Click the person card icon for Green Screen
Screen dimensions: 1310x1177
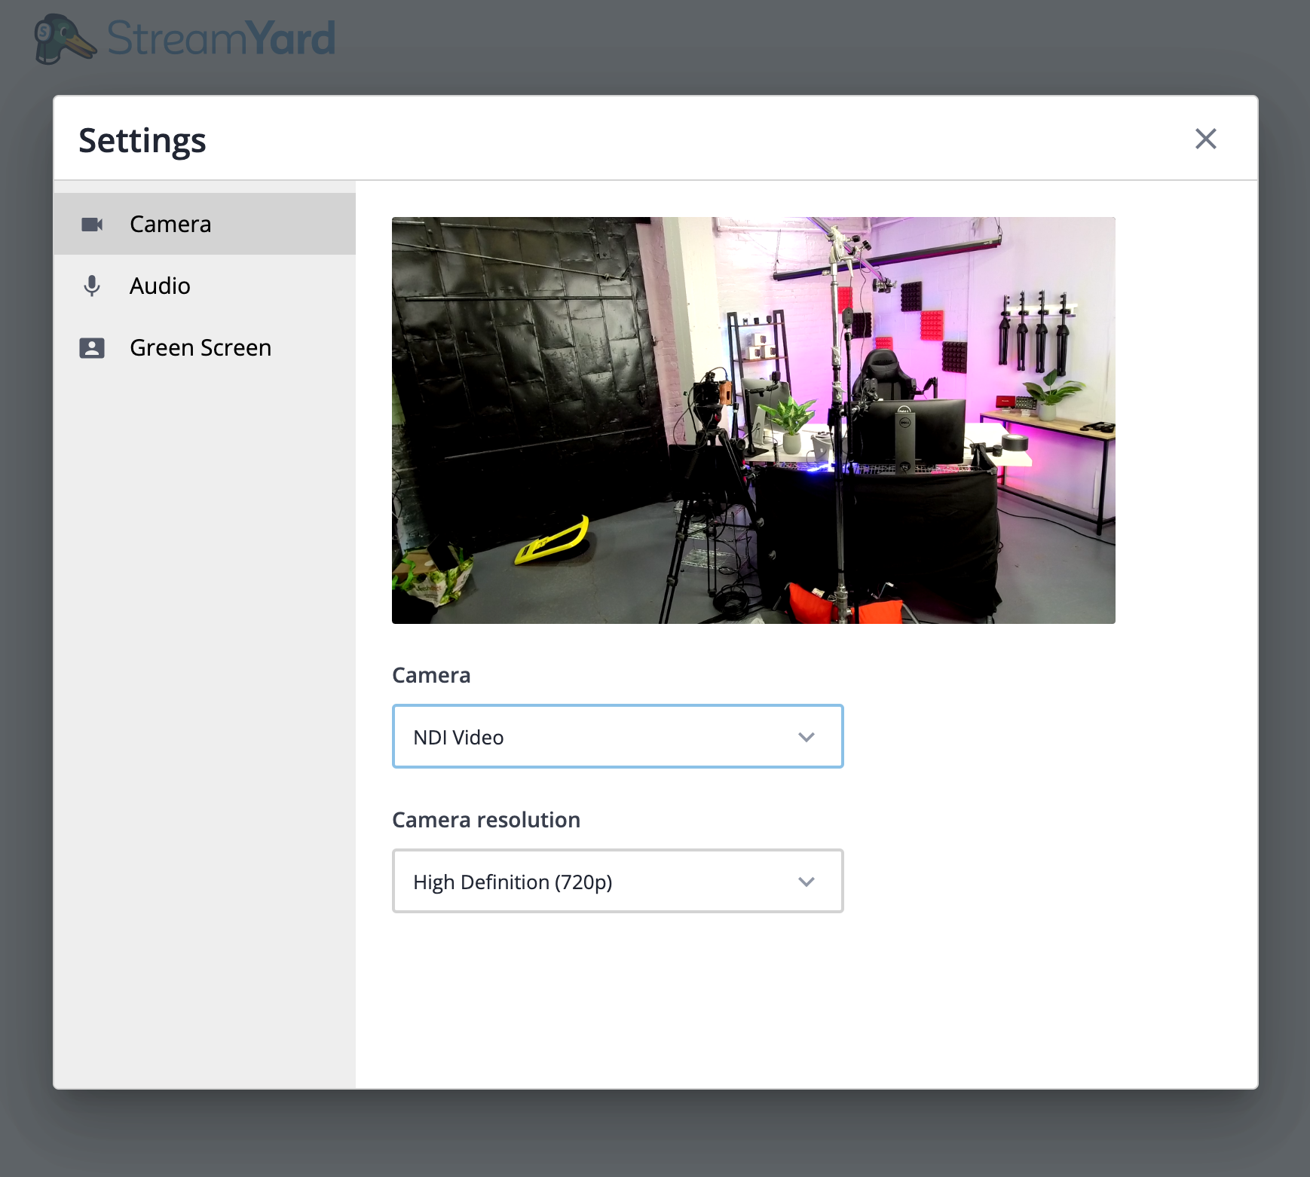pos(92,348)
